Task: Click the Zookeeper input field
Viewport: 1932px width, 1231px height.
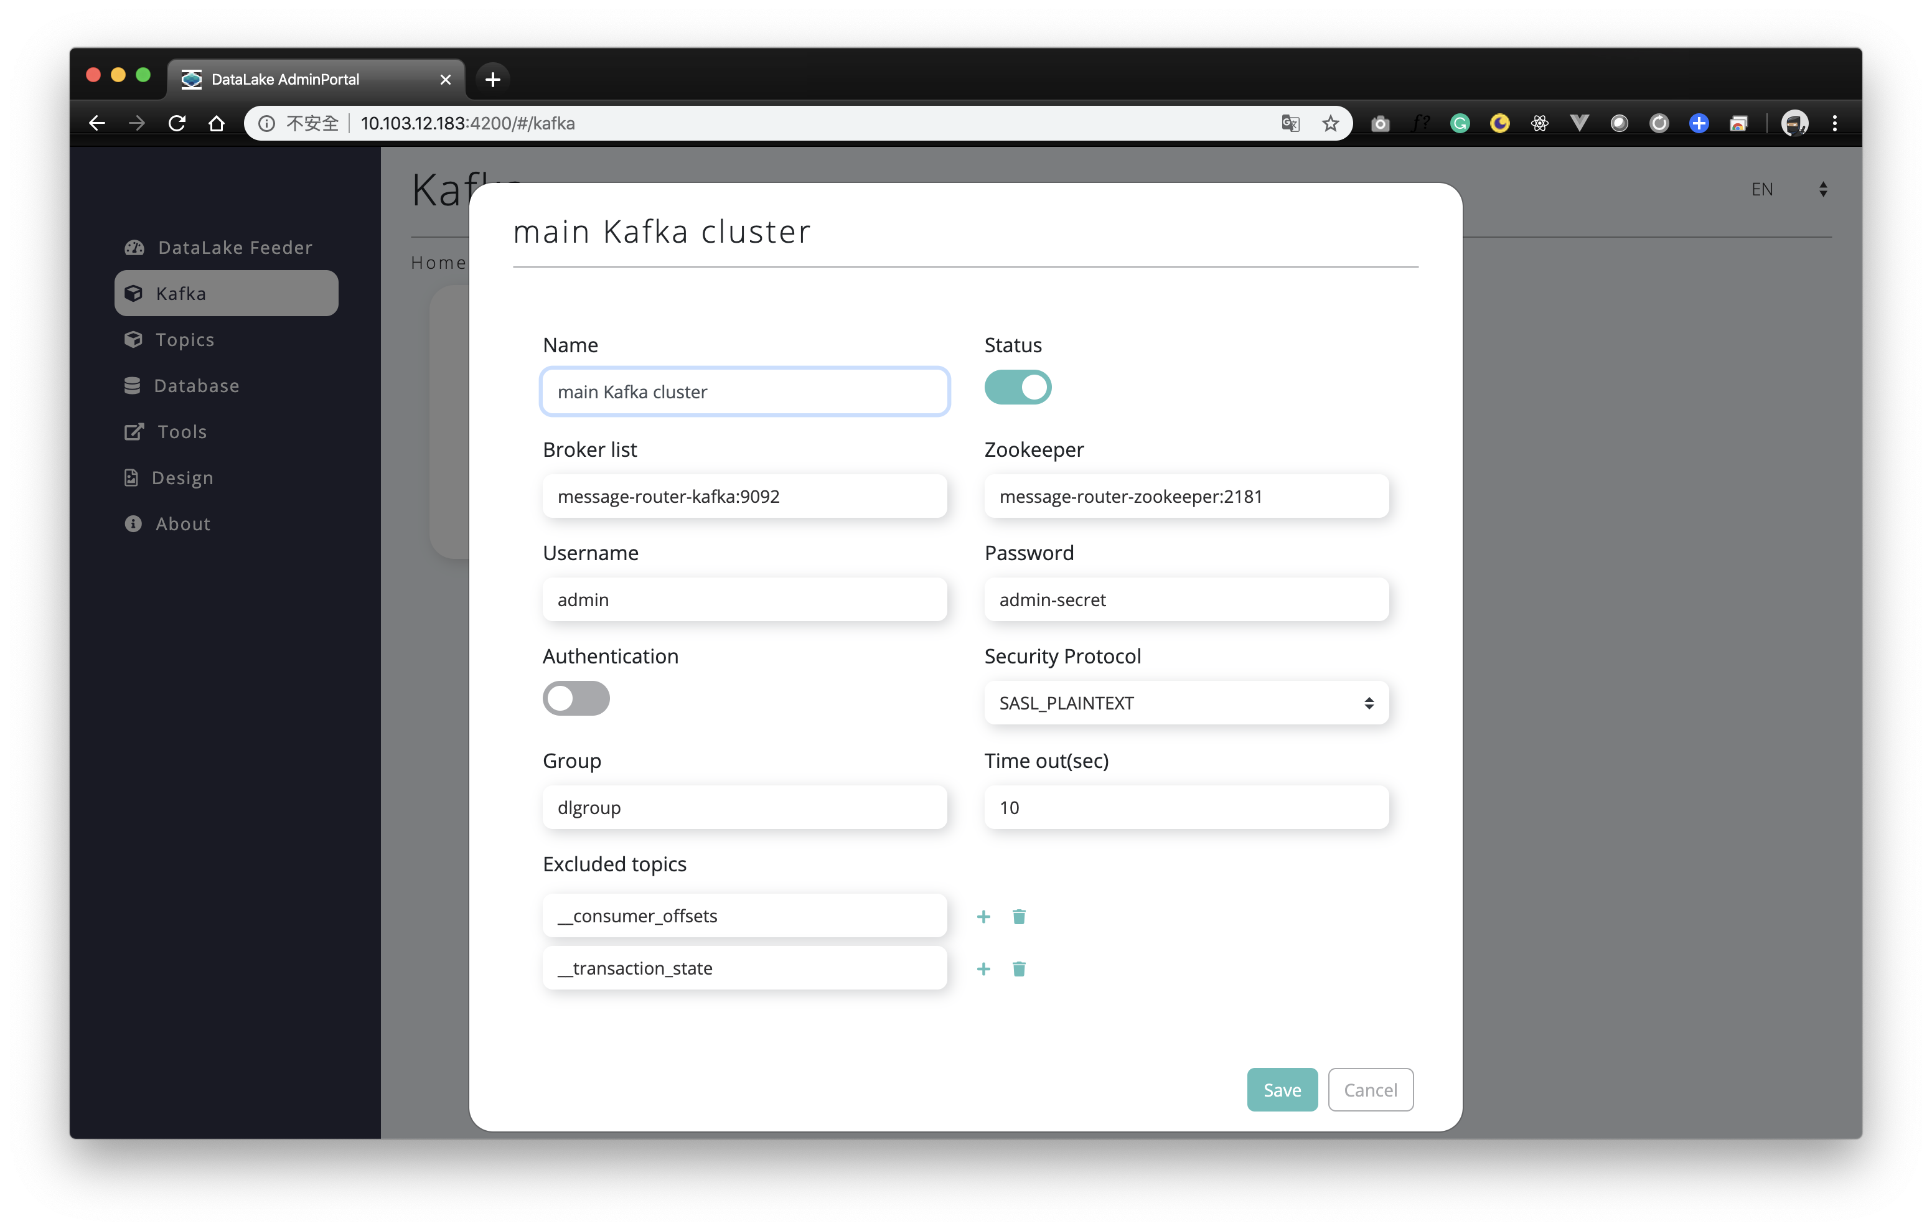Action: coord(1186,496)
